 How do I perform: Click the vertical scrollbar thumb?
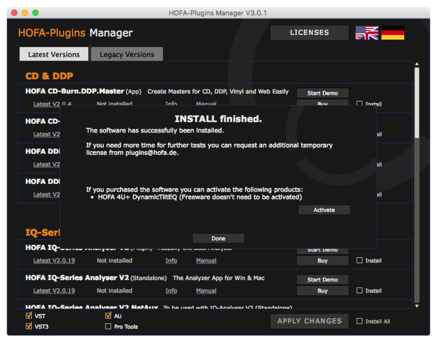coord(417,103)
